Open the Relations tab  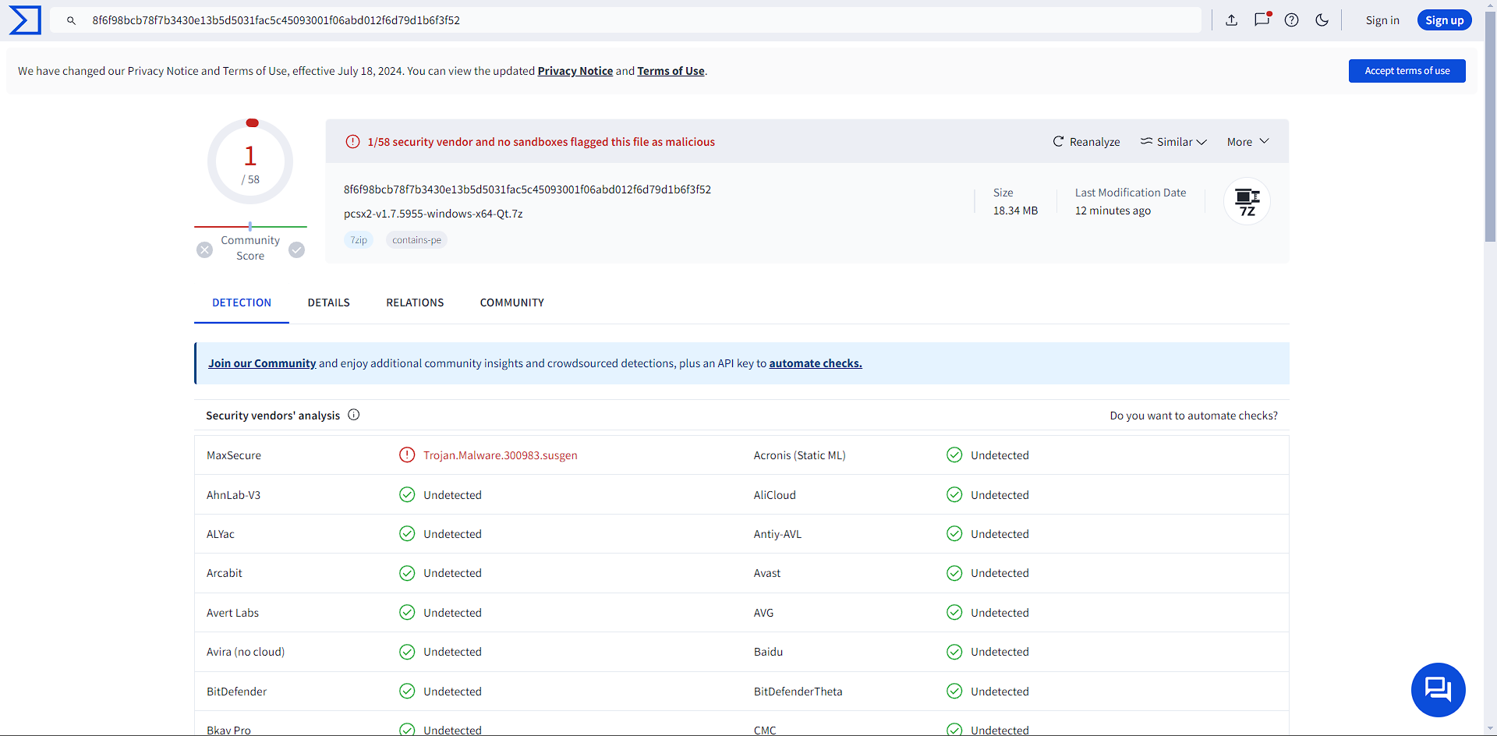click(x=415, y=303)
